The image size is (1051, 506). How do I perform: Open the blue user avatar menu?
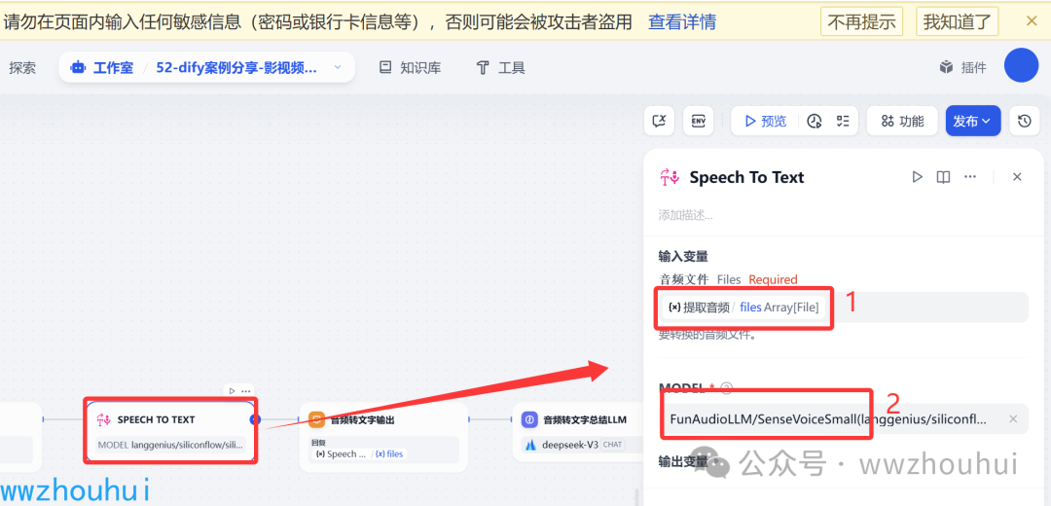click(1021, 65)
